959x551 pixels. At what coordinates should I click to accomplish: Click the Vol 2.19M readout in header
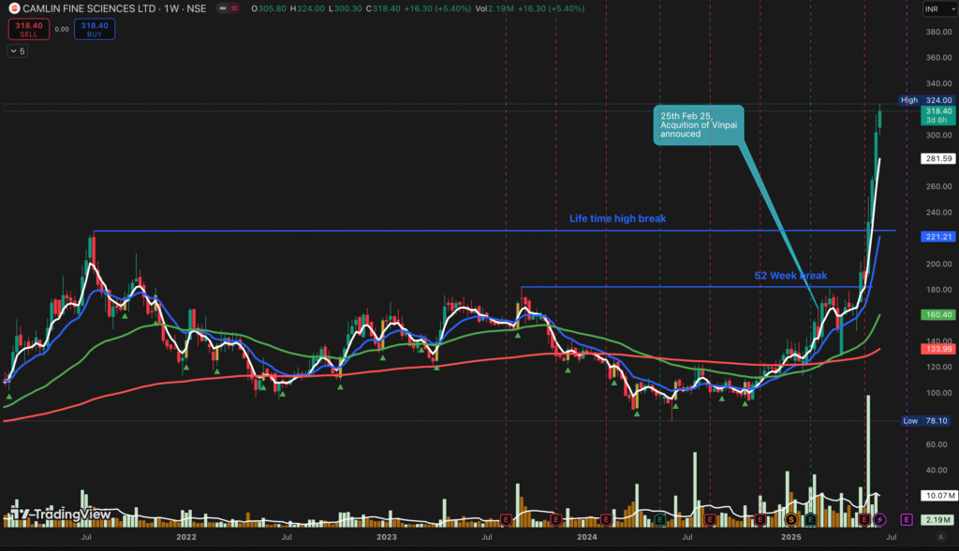coord(494,8)
